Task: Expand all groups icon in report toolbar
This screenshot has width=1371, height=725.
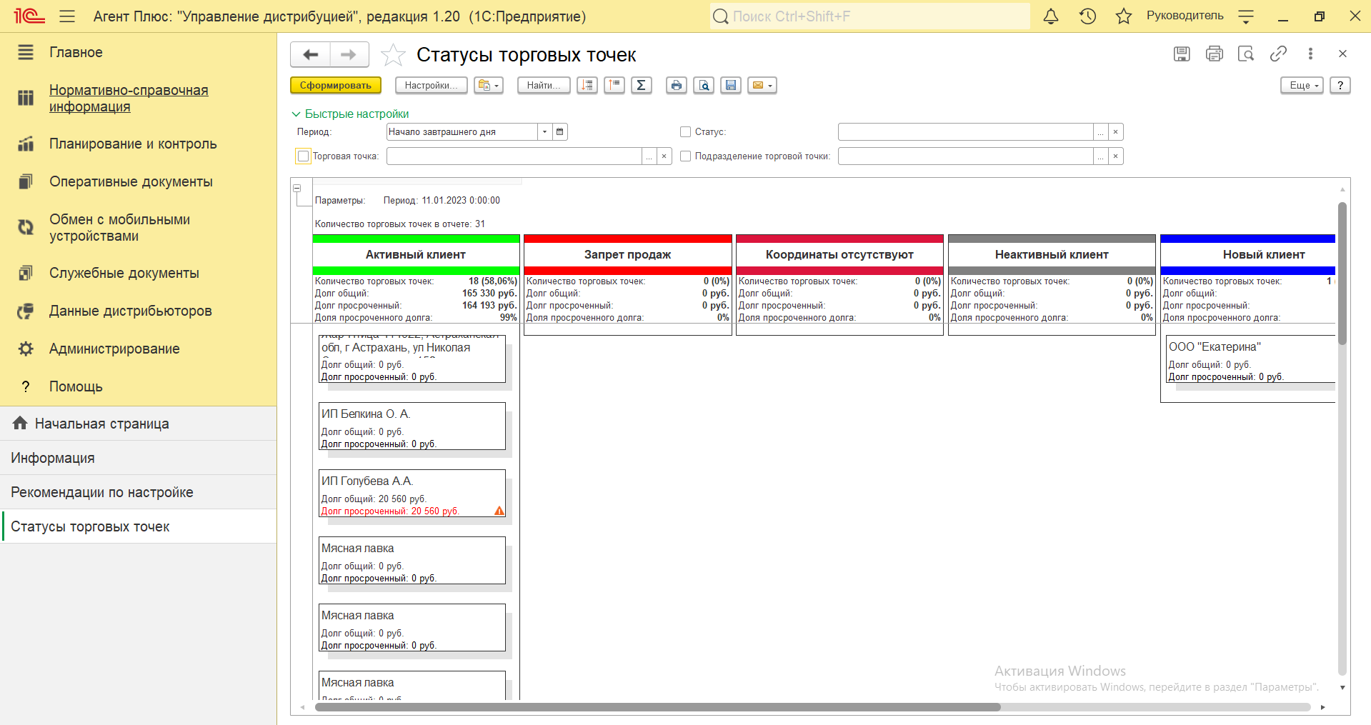Action: (587, 86)
